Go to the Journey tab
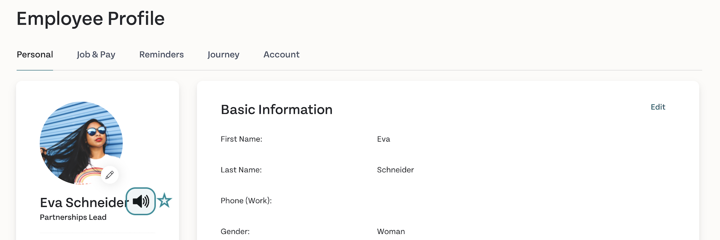 pos(223,54)
